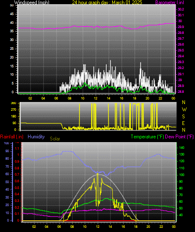
Task: Click the 0.5 rainfall scale value
Action: [x=17, y=188]
